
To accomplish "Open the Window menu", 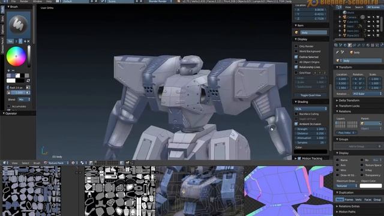I will tap(37, 1).
